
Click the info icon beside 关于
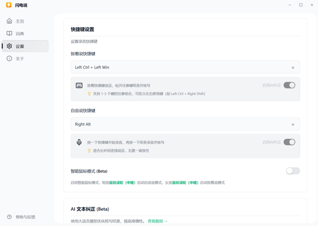pos(9,59)
